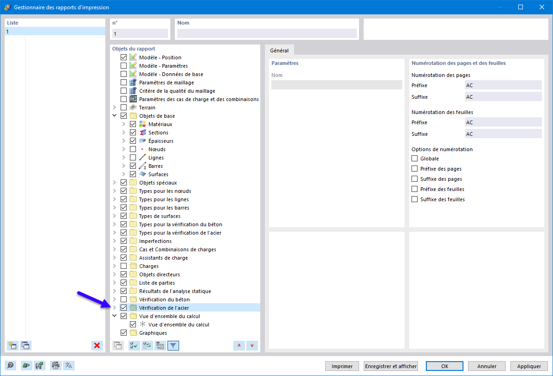Confirm with the OK button
The height and width of the screenshot is (376, 553).
[445, 366]
